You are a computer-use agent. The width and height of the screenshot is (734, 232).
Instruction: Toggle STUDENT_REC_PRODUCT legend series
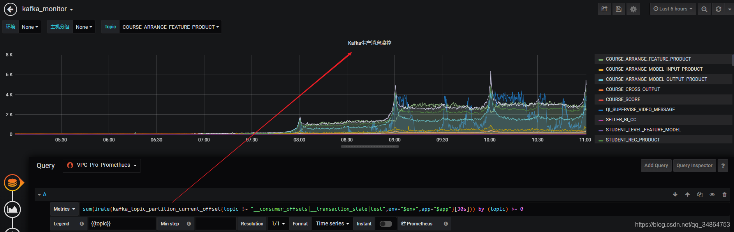point(633,140)
